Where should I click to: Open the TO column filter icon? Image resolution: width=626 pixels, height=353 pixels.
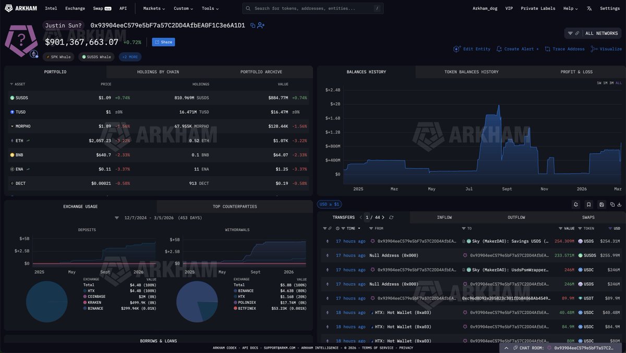[x=463, y=228]
